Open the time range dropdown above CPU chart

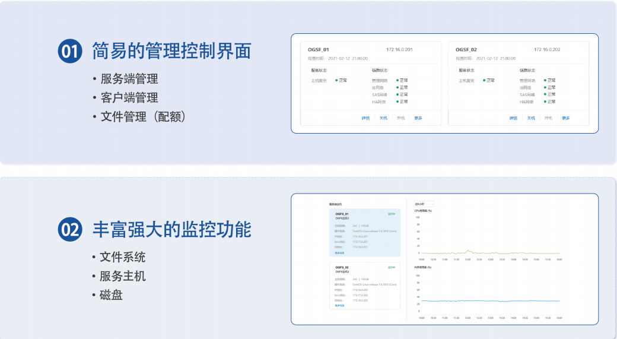click(x=424, y=204)
